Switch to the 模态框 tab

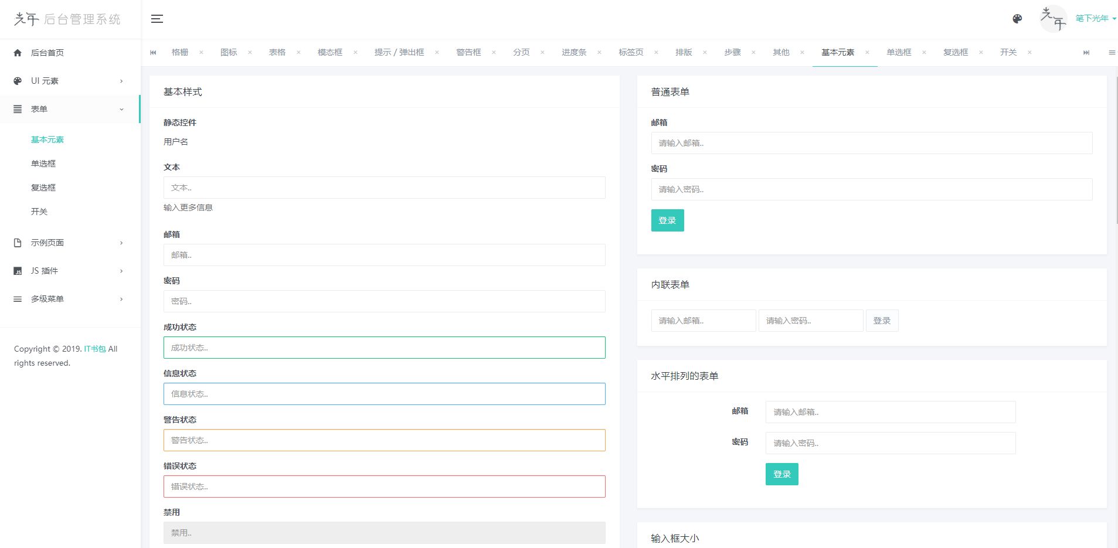click(330, 53)
